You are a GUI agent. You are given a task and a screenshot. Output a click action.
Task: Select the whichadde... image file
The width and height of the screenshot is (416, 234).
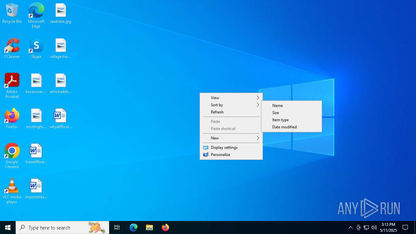point(61,84)
